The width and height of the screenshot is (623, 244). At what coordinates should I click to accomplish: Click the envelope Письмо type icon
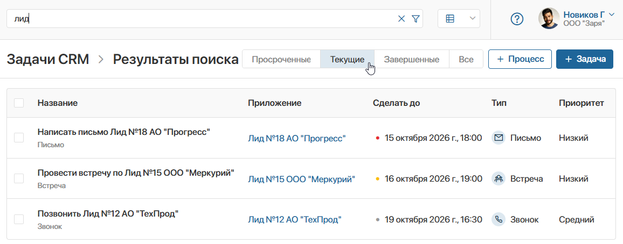point(499,138)
